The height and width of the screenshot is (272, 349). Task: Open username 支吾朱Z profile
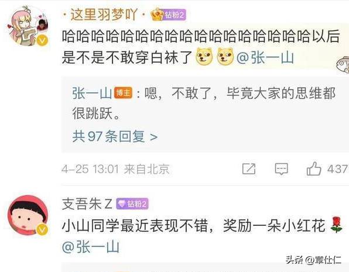[x=87, y=204]
